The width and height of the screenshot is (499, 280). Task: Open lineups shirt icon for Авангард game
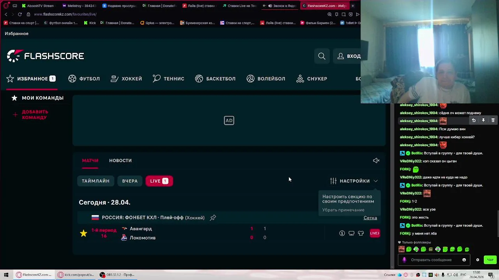coord(361,233)
